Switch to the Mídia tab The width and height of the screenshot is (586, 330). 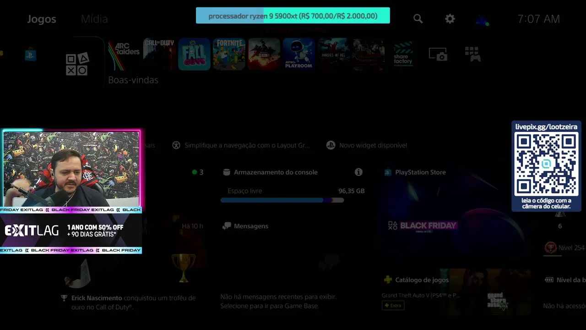pos(94,19)
